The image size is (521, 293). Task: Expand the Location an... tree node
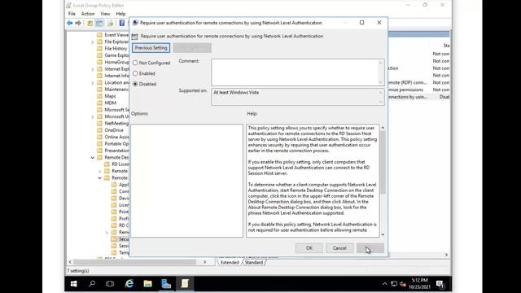93,83
